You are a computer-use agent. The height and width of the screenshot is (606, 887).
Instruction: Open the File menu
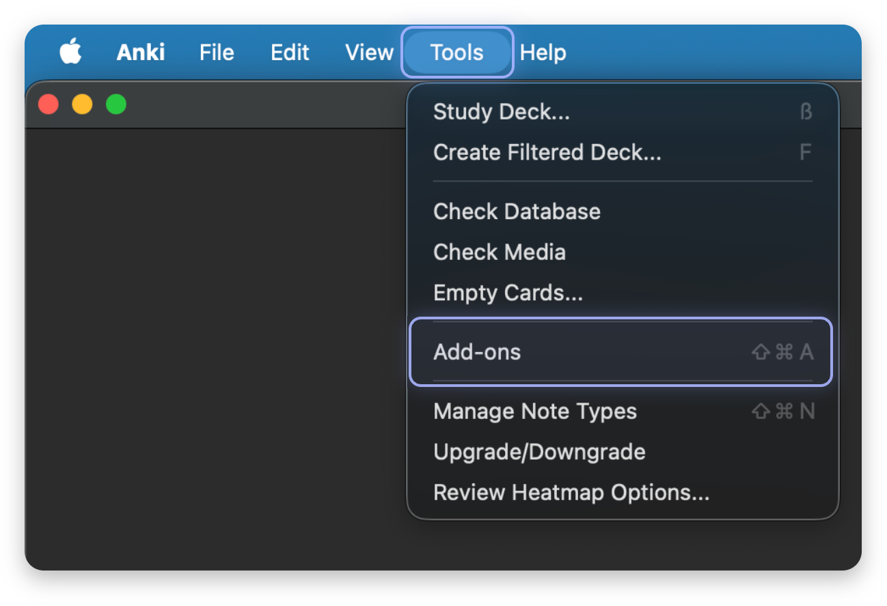(x=217, y=53)
